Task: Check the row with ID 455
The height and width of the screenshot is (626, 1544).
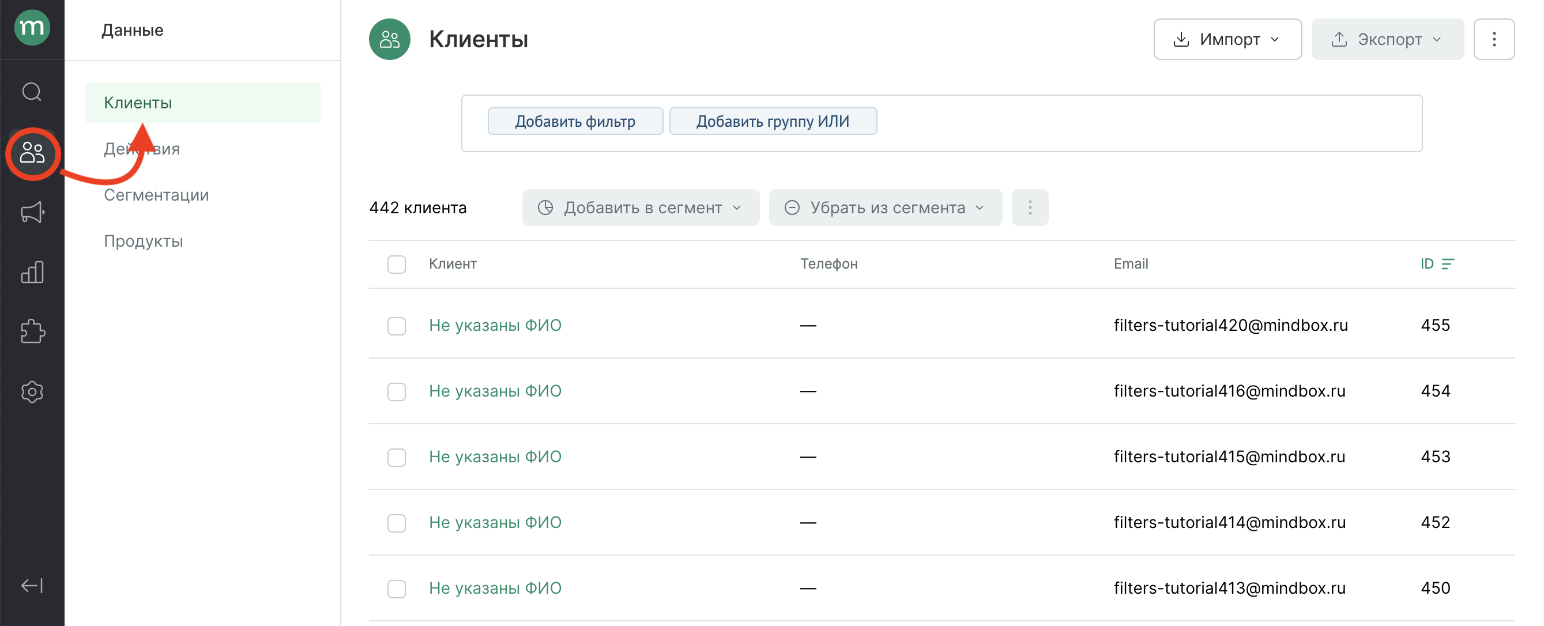Action: tap(396, 326)
